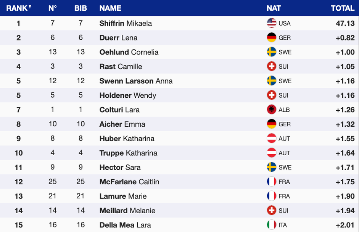Click the Albanian flag next to Colturi Lara
Image resolution: width=359 pixels, height=232 pixels.
[x=271, y=110]
